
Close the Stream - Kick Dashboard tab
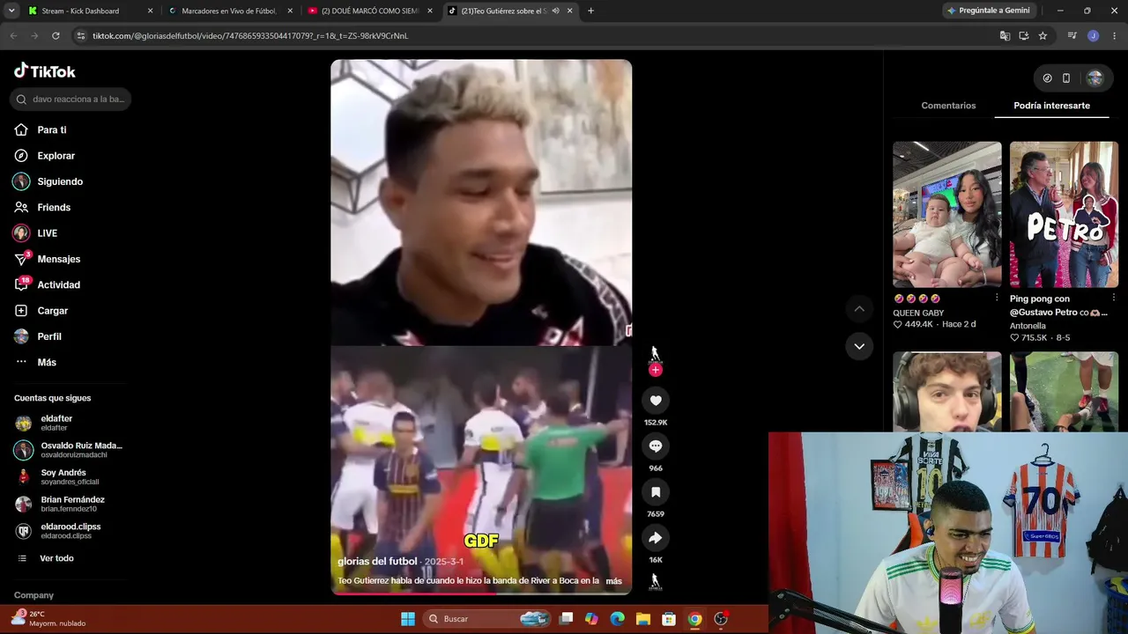pyautogui.click(x=150, y=11)
